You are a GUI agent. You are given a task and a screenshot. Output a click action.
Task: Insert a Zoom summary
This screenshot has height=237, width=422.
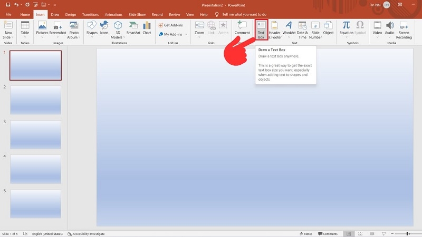coord(199,29)
